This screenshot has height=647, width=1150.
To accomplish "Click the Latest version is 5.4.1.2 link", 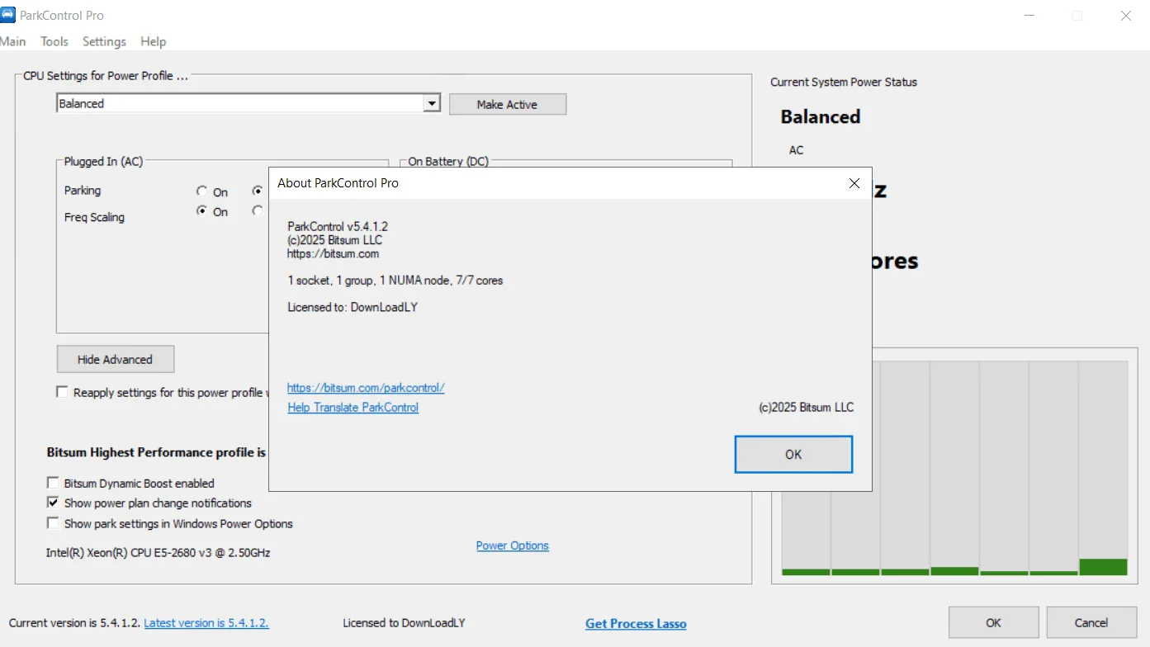I will coord(206,623).
